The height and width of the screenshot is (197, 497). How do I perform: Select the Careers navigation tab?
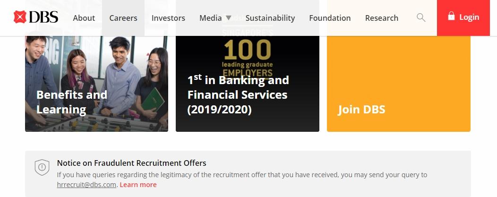point(123,18)
